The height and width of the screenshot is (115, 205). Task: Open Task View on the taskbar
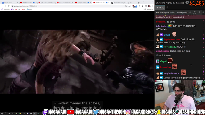pos(12,114)
